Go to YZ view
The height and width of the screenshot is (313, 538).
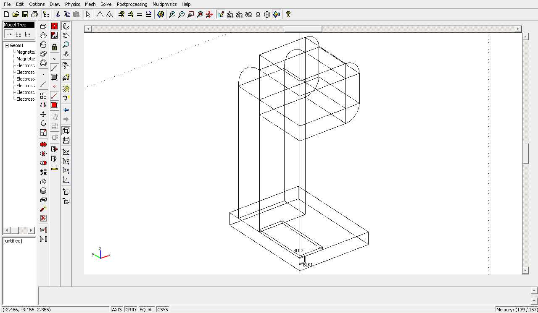click(x=66, y=161)
